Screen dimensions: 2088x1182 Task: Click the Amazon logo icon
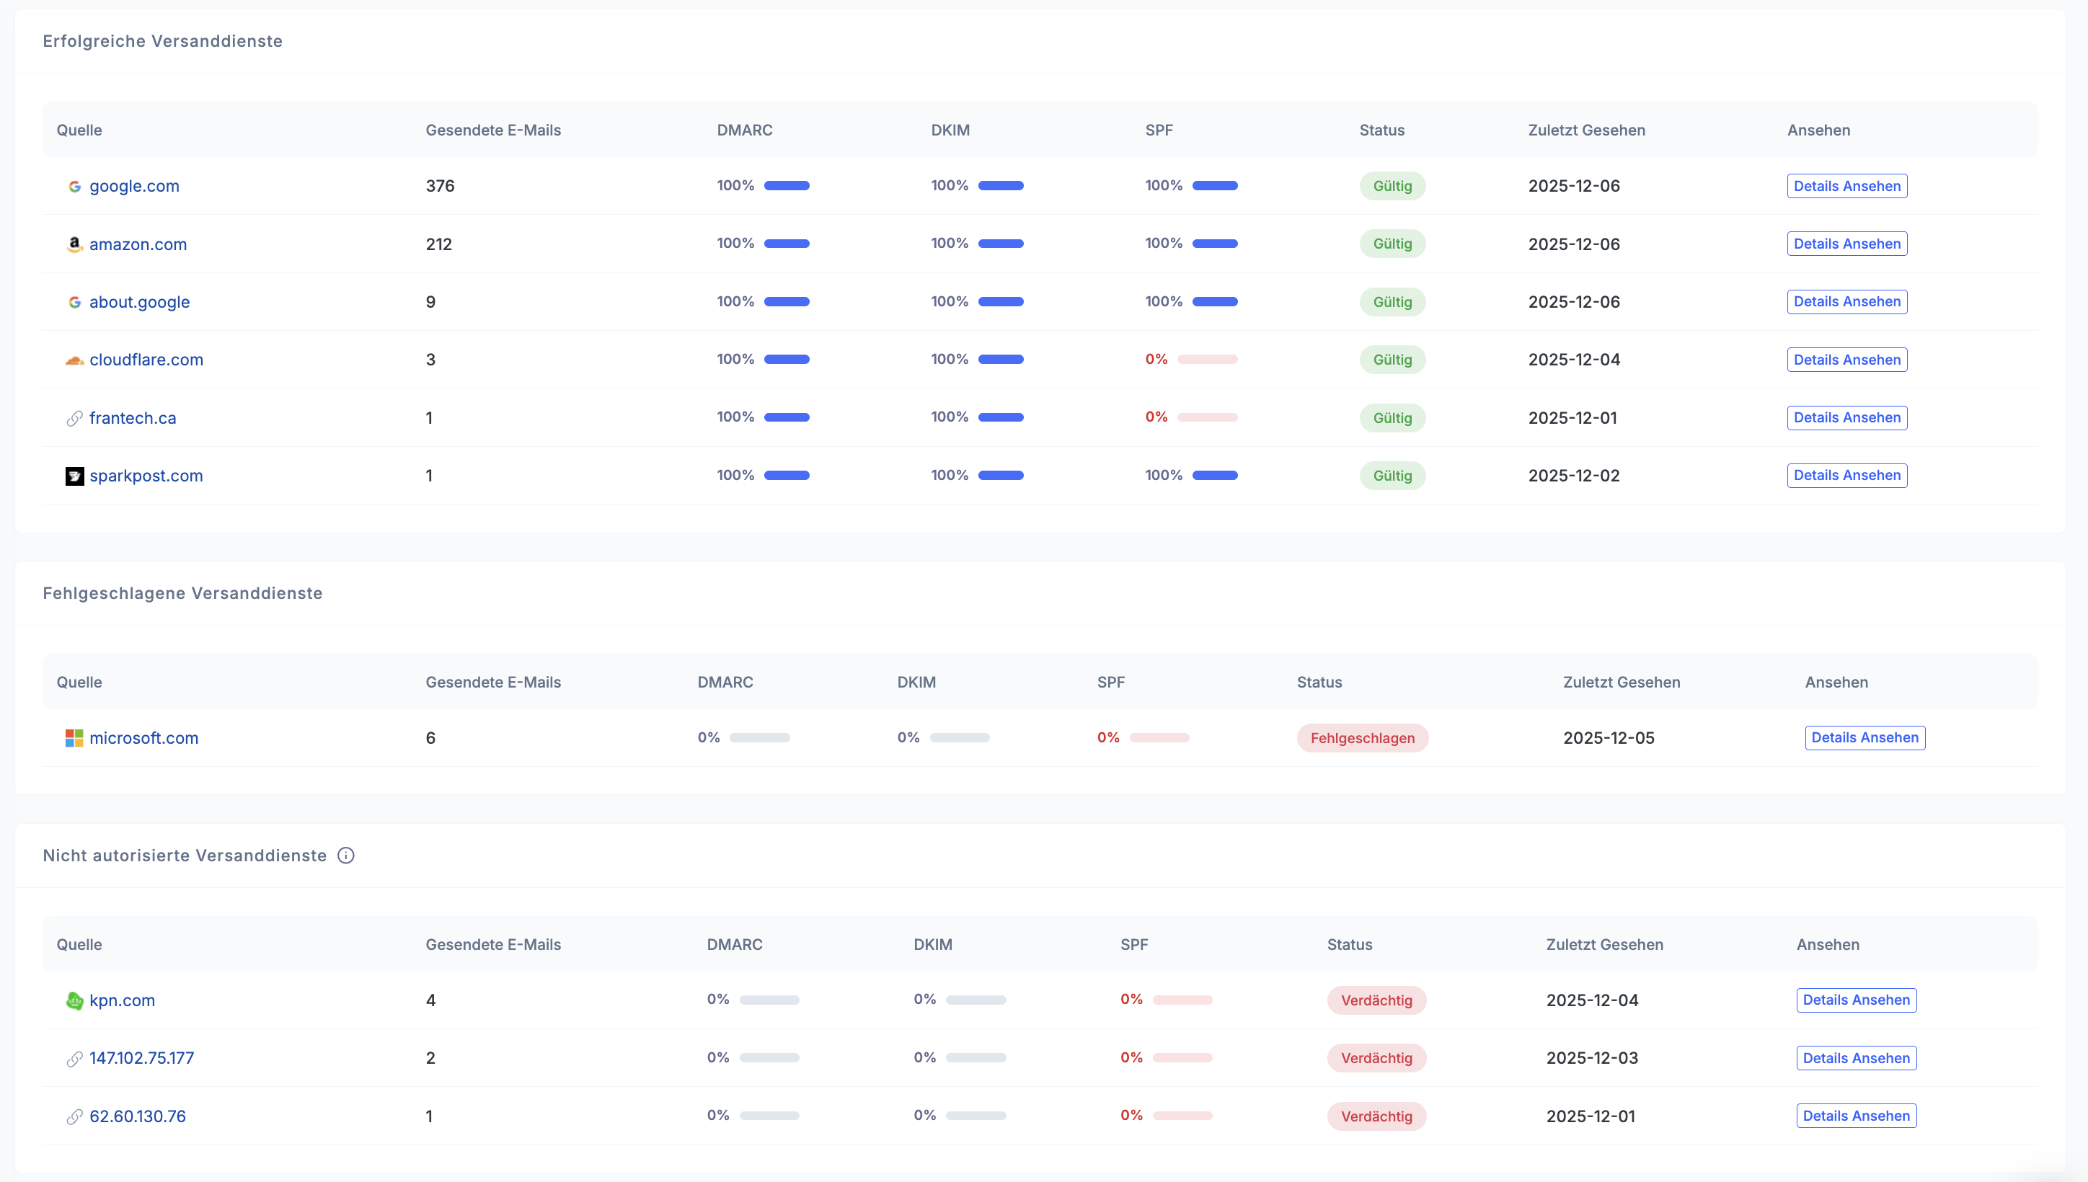pos(75,244)
